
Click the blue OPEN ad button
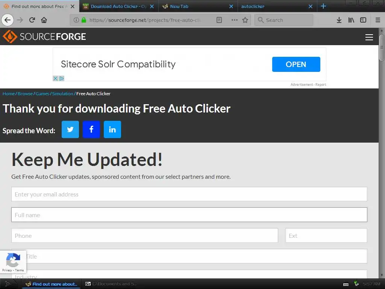[296, 64]
